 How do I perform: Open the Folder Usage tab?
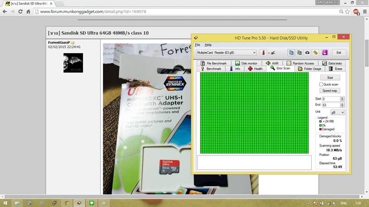point(310,69)
